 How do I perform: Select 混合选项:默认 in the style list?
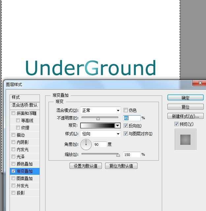point(25,105)
